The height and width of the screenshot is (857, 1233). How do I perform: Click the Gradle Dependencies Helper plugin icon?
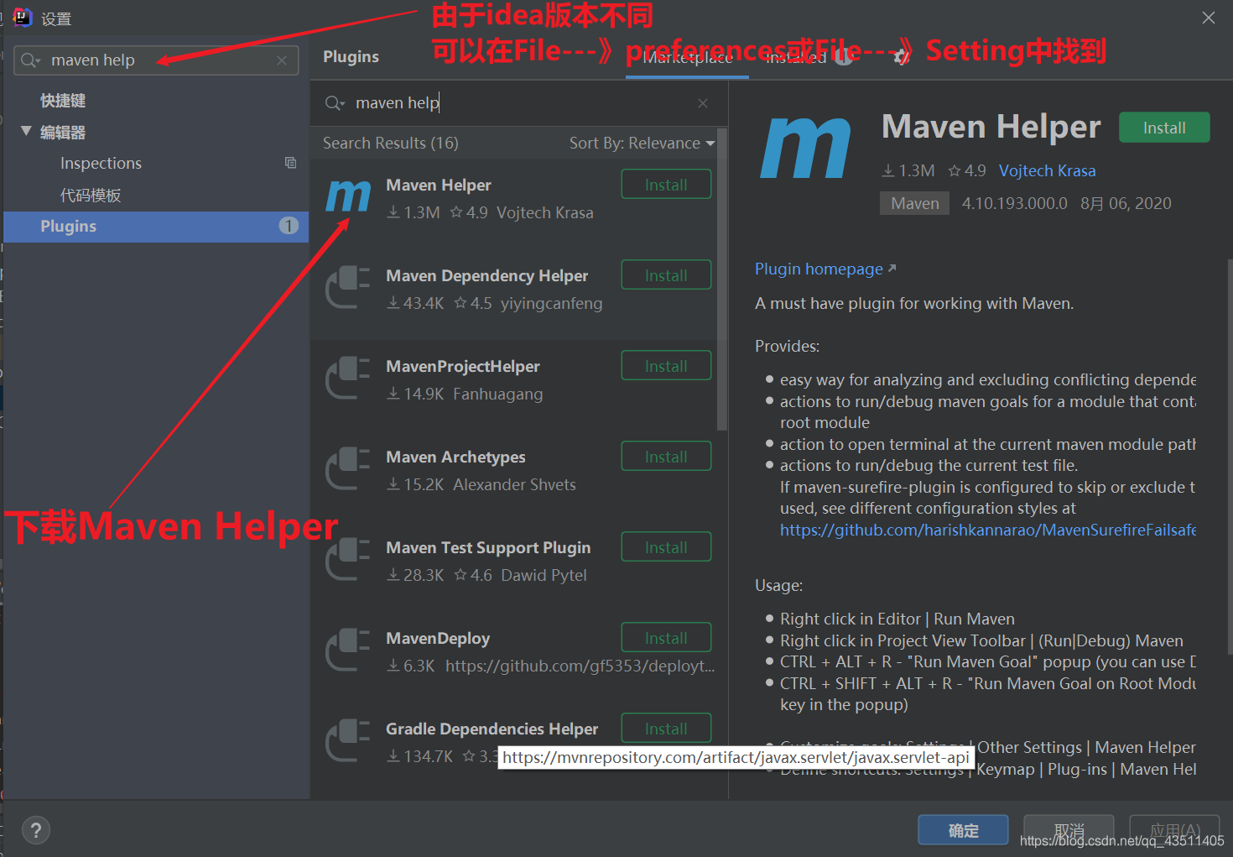(x=348, y=740)
